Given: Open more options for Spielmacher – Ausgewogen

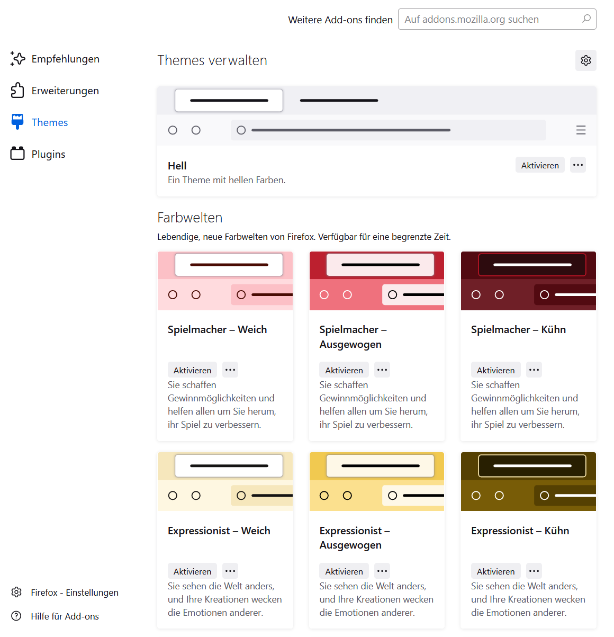Looking at the screenshot, I should (382, 370).
